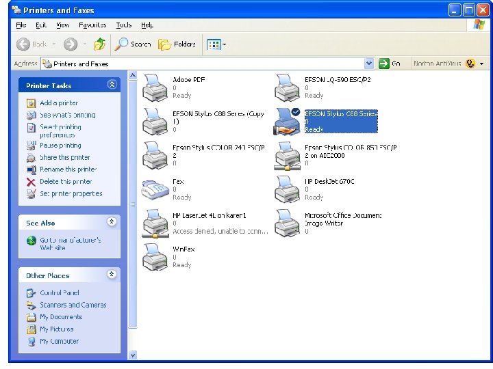Click Share this printer link

(65, 158)
